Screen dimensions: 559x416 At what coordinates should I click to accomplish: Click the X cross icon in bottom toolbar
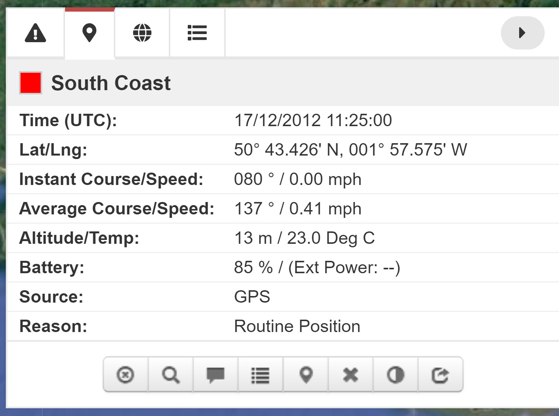click(351, 375)
